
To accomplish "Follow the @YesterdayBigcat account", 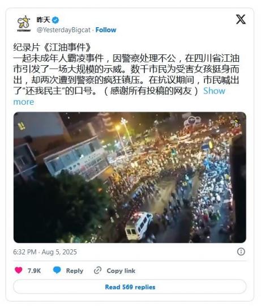I will [106, 30].
